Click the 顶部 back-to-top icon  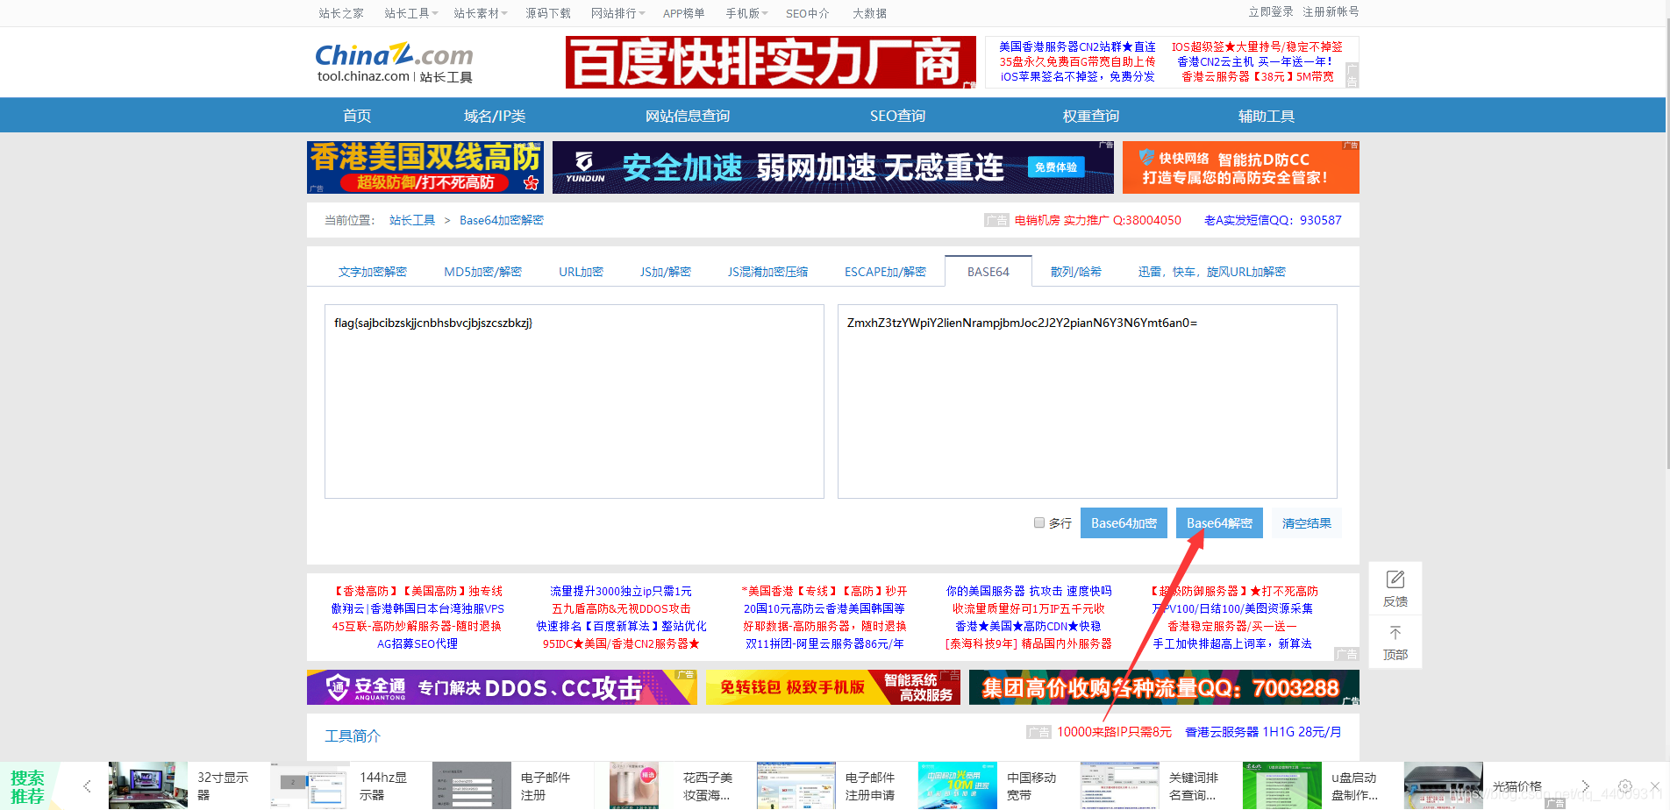click(1395, 633)
